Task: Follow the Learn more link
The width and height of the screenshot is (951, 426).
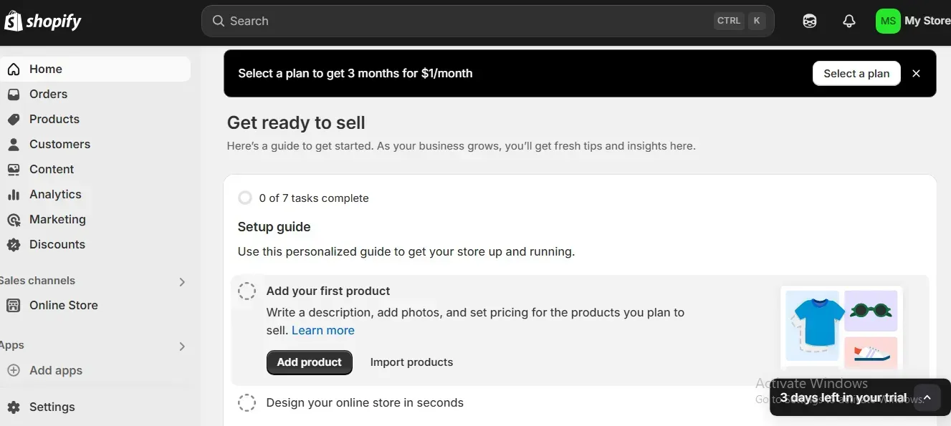Action: (323, 331)
